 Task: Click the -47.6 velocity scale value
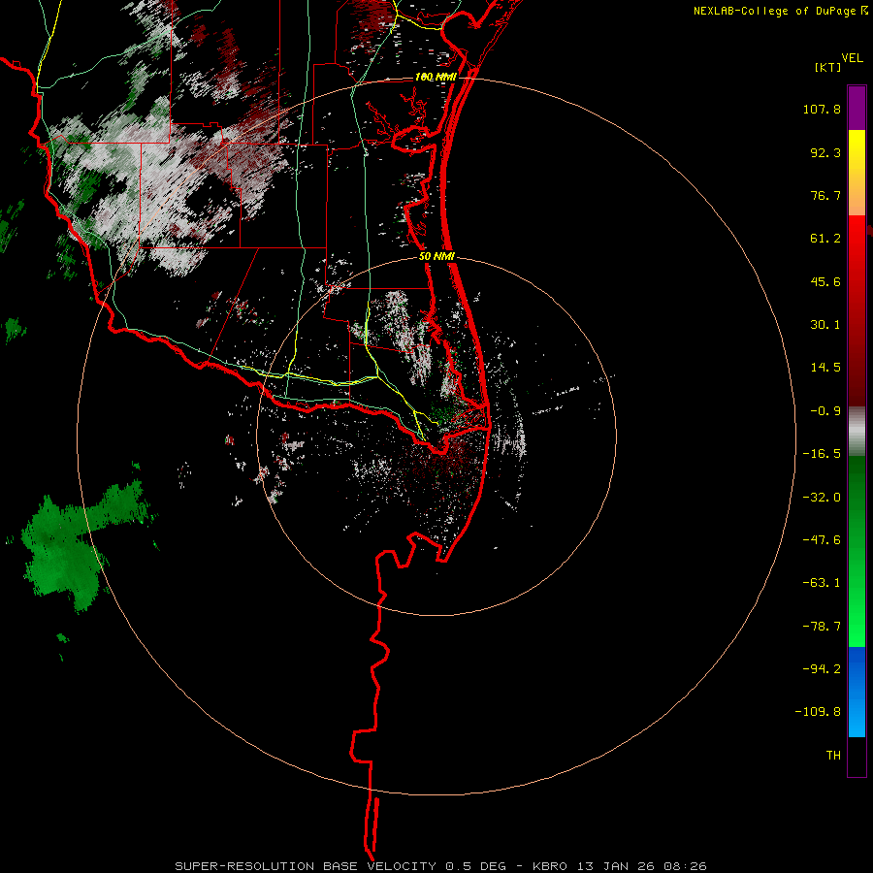pyautogui.click(x=822, y=540)
